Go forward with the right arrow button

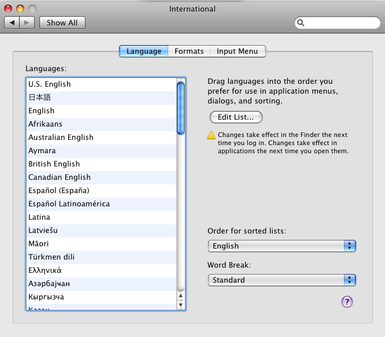(27, 23)
